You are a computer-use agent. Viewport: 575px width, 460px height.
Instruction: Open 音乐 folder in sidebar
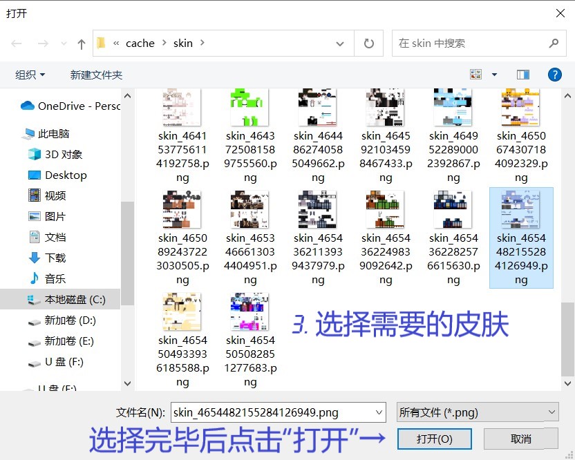pyautogui.click(x=47, y=278)
